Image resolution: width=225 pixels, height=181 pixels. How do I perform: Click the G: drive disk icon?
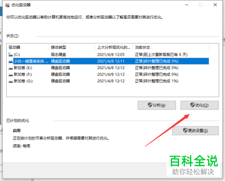10,81
